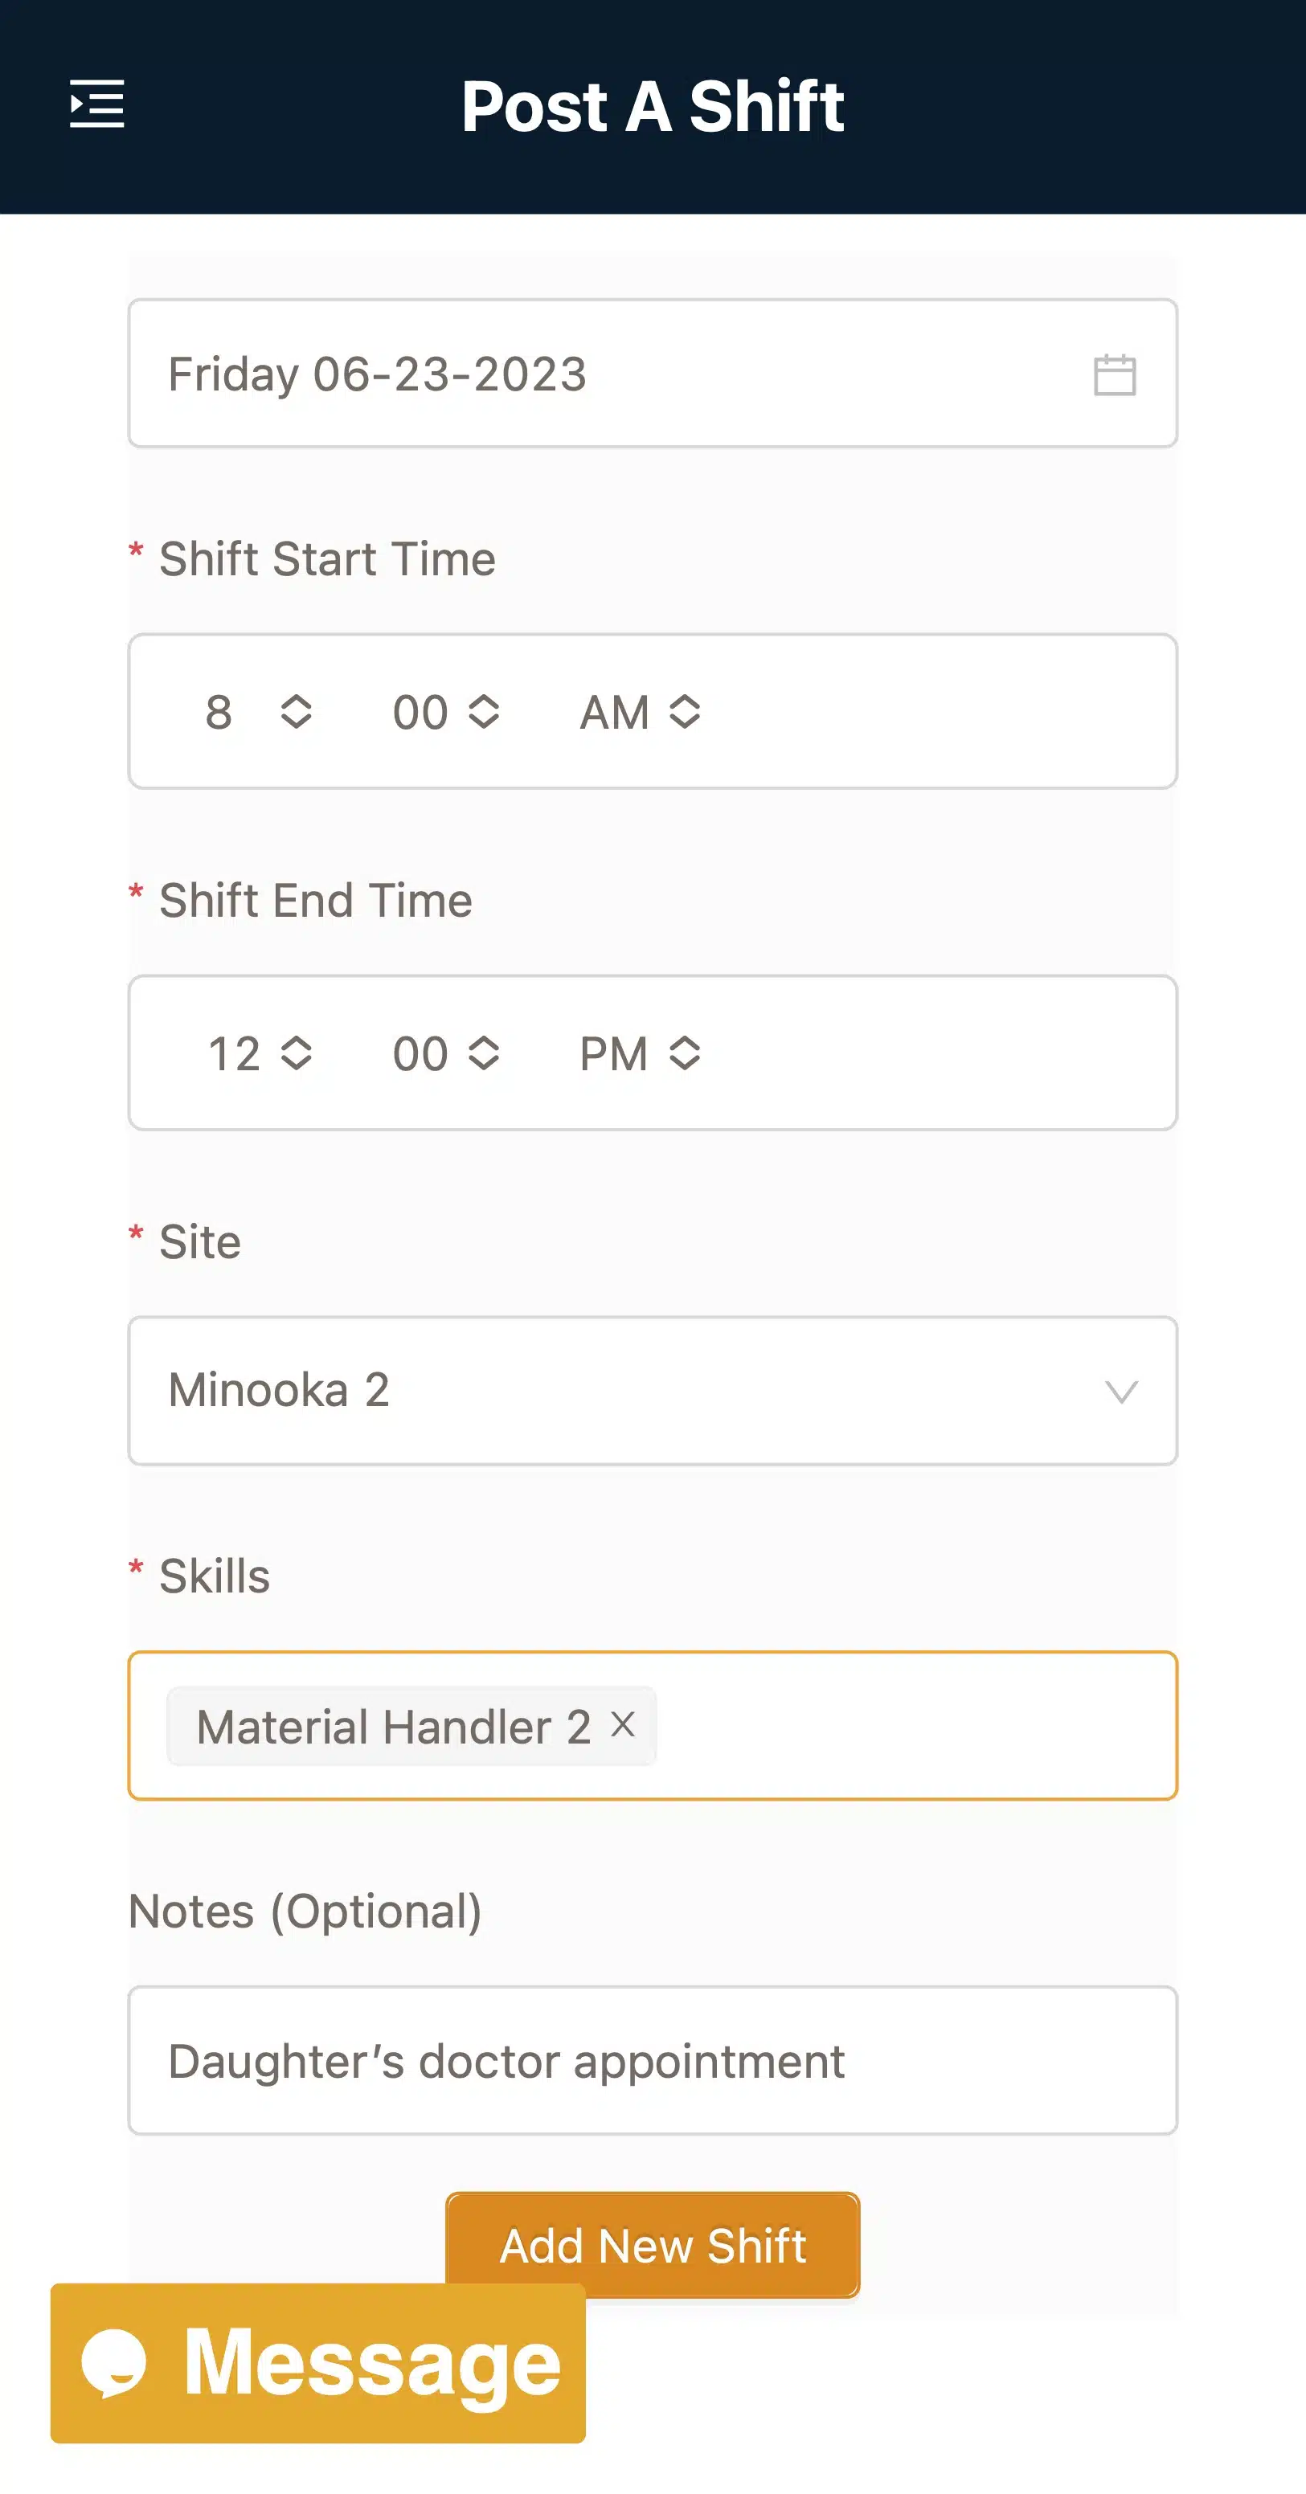Open the Shift End Time minutes selector
The image size is (1306, 2494).
(445, 1053)
